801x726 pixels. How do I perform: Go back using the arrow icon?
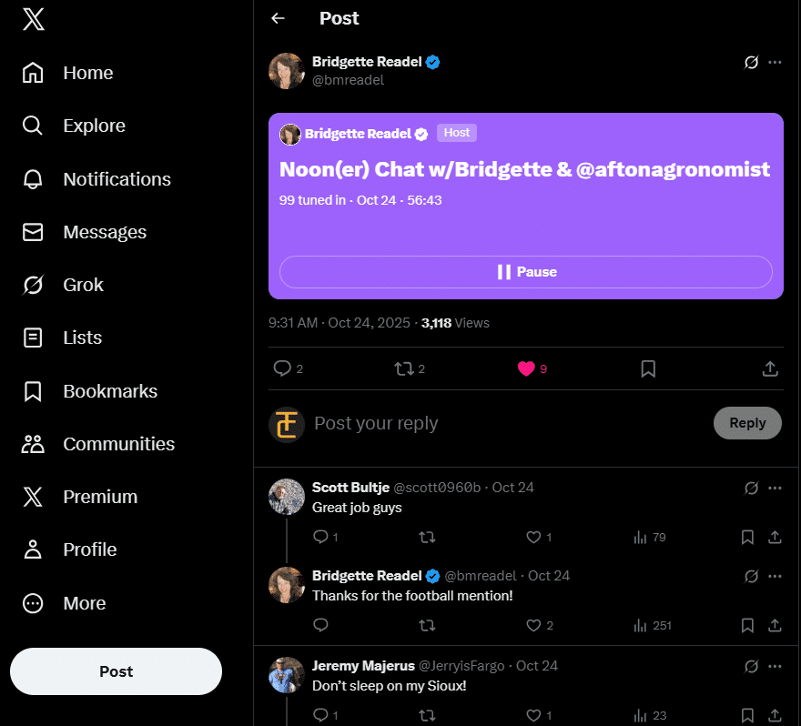pyautogui.click(x=279, y=18)
